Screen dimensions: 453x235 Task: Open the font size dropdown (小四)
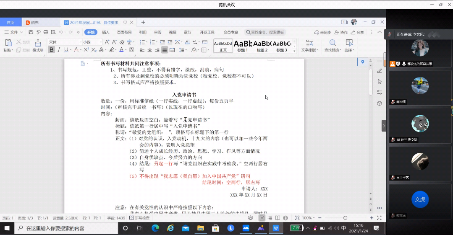[x=92, y=42]
